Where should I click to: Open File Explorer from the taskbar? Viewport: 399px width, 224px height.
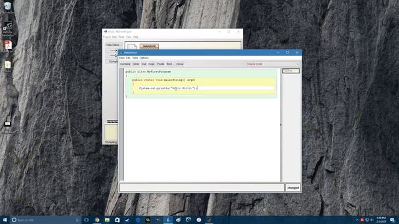[107, 220]
